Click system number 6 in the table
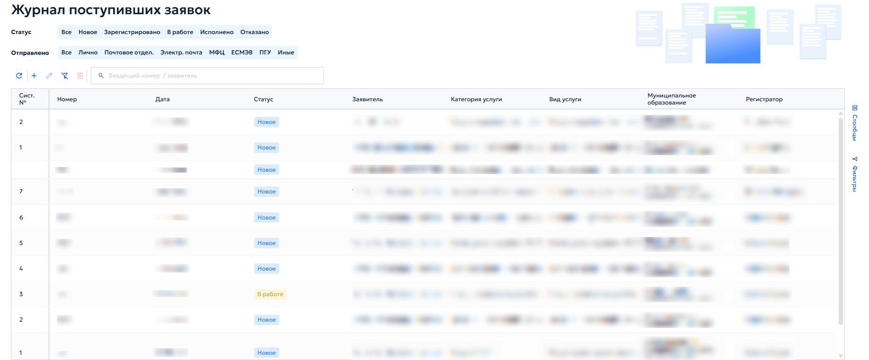Image resolution: width=869 pixels, height=360 pixels. coord(21,218)
